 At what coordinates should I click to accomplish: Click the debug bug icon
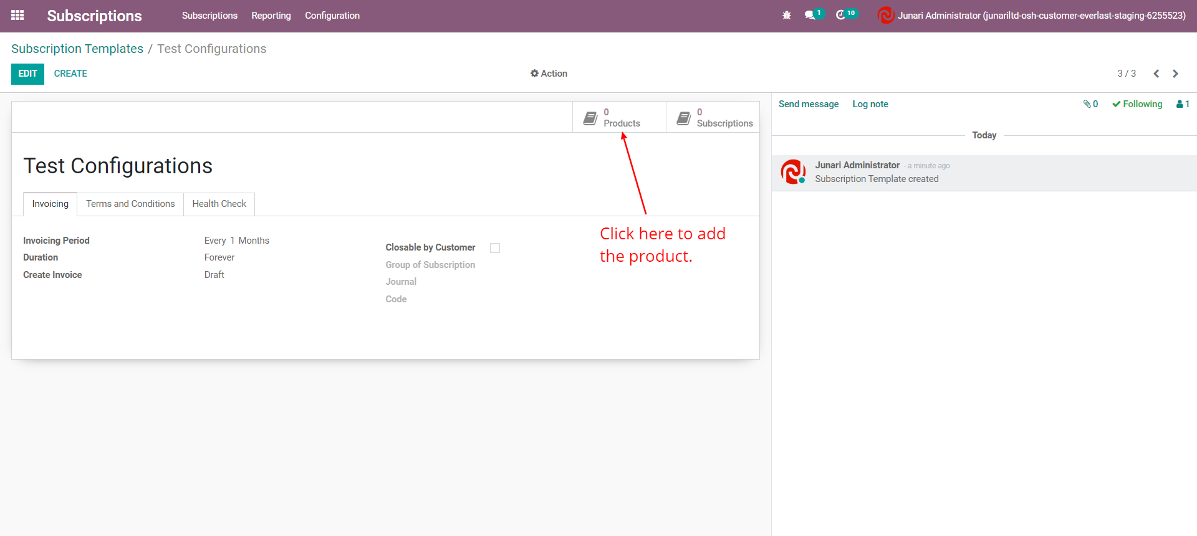pos(787,16)
